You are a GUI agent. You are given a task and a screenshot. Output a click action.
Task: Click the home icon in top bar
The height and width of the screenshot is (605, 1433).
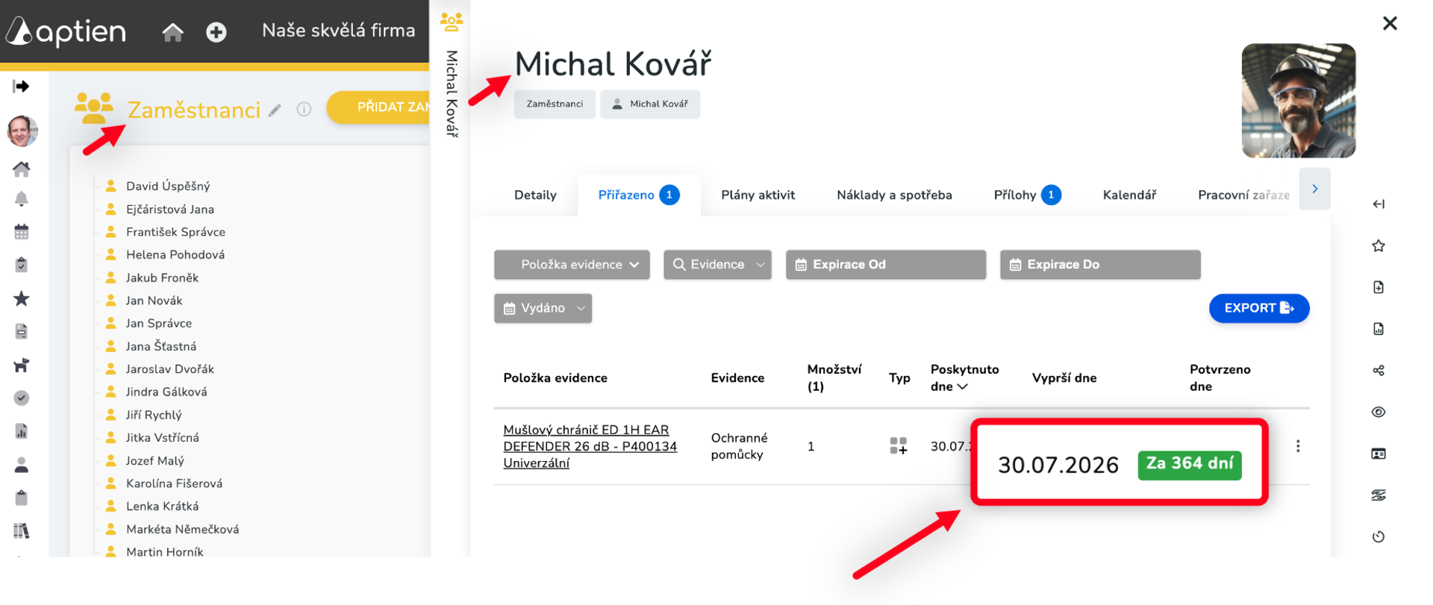click(172, 32)
